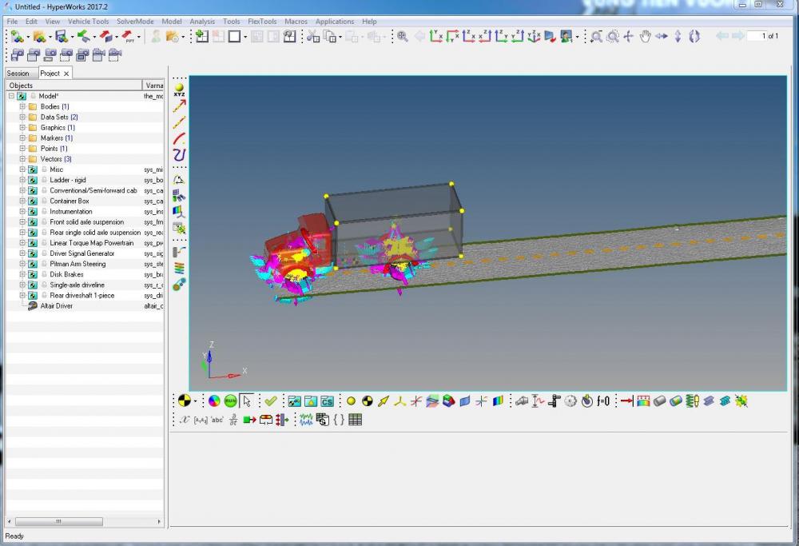Click the Markers triad icon
Viewport: 799px width, 546px height.
[400, 401]
